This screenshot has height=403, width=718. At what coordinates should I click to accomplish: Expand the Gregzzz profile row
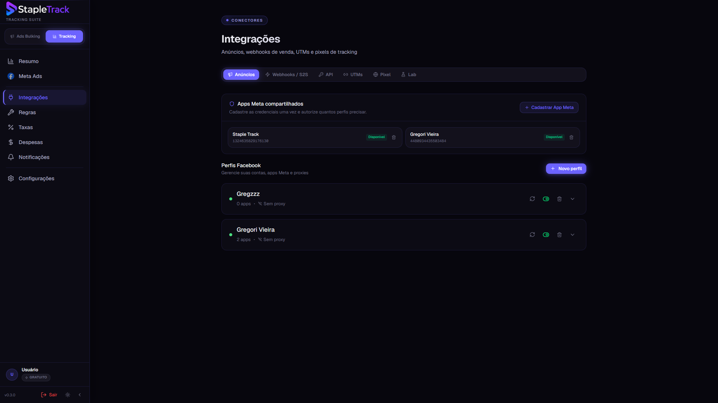pos(573,199)
